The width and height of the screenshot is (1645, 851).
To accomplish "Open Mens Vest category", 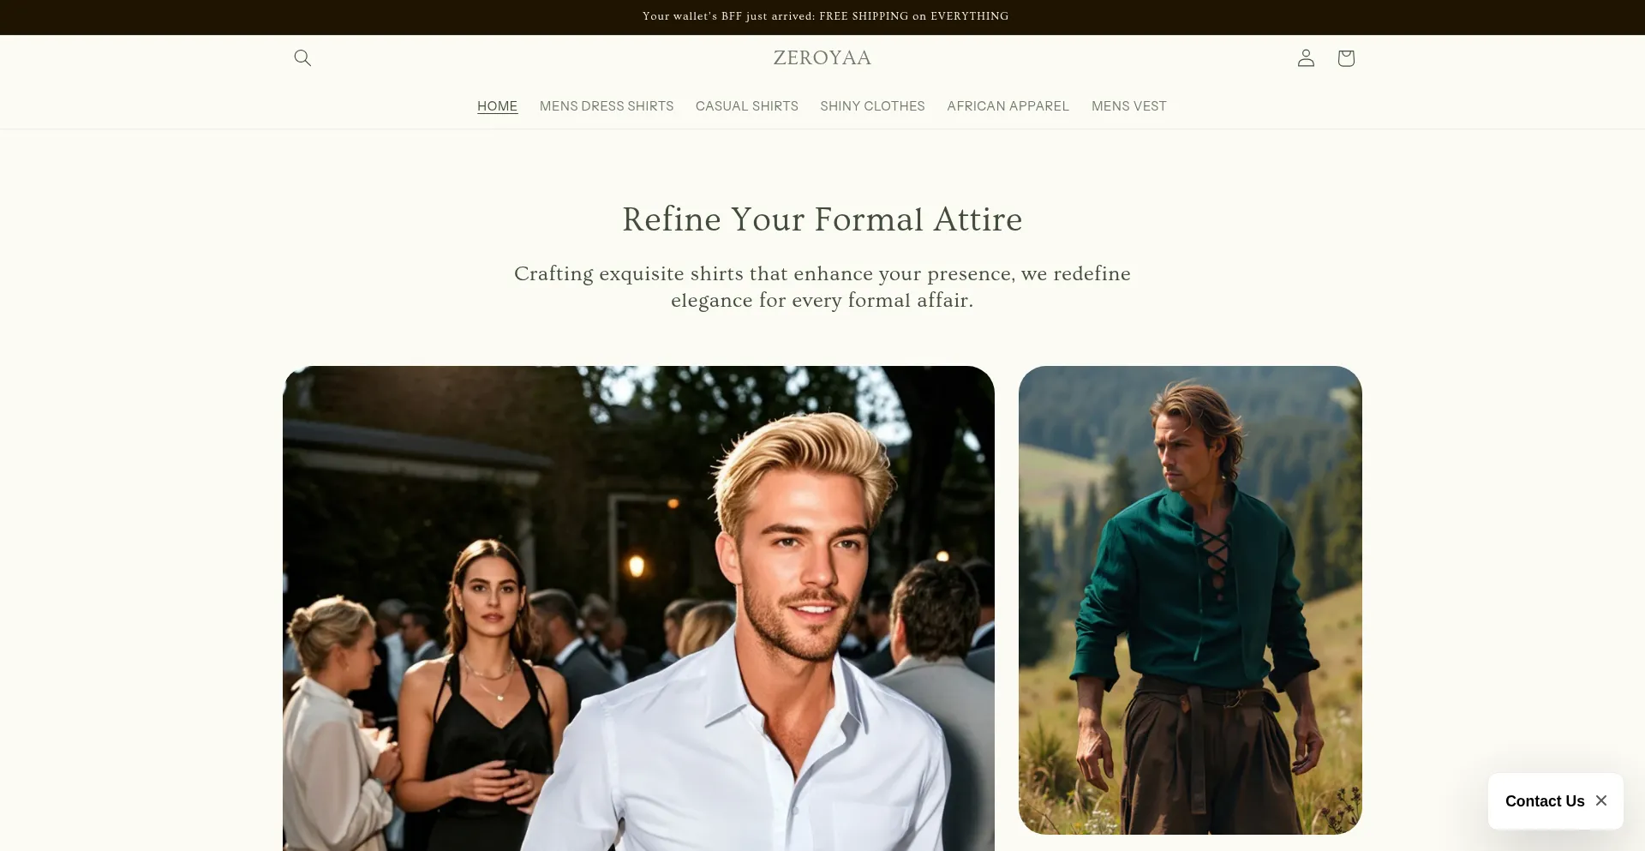I will click(x=1129, y=106).
